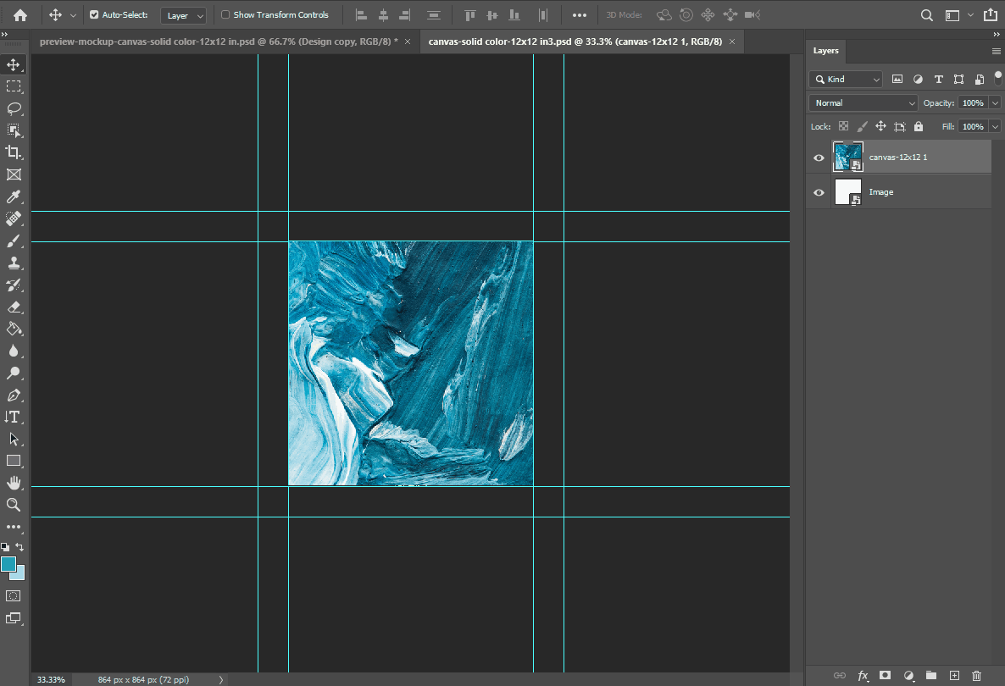Create a new layer

tap(954, 676)
